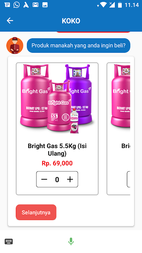The height and width of the screenshot is (253, 142).
Task: Tap the green microphone icon
Action: tap(71, 241)
